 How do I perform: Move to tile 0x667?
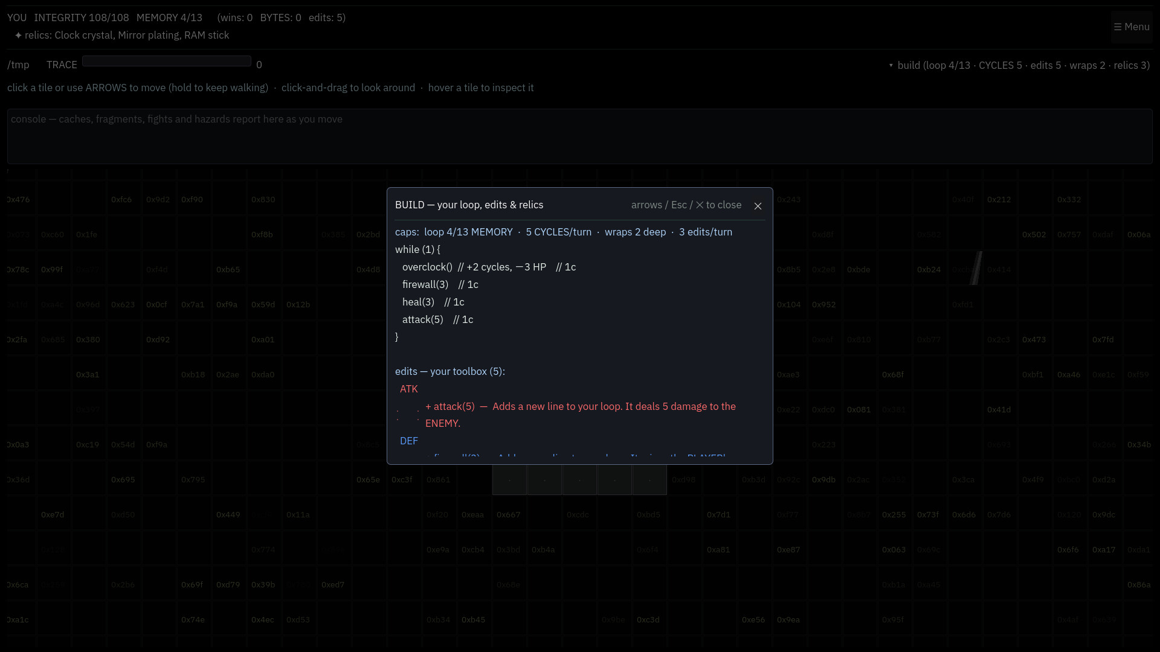pyautogui.click(x=509, y=514)
